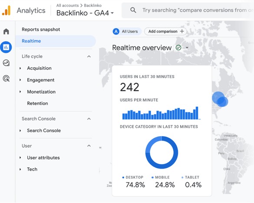The image size is (254, 203).
Task: Go to Home via house icon
Action: point(6,31)
